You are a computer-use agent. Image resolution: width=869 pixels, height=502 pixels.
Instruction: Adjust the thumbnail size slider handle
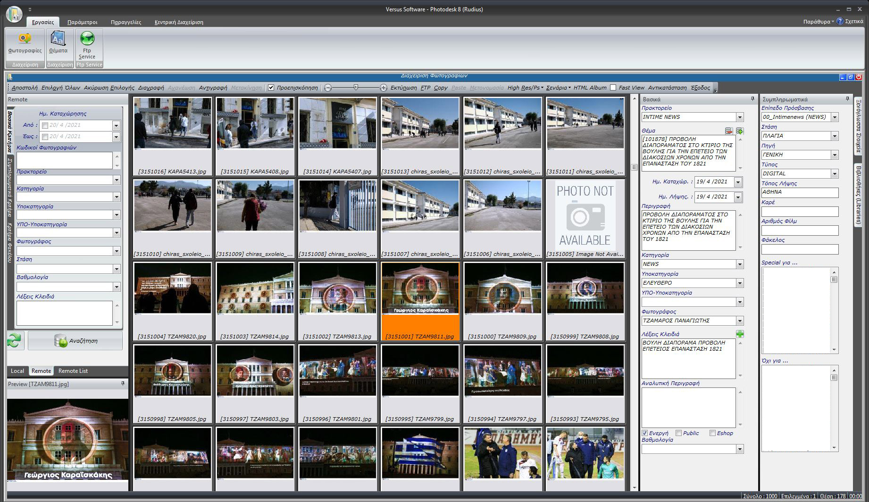coord(356,87)
